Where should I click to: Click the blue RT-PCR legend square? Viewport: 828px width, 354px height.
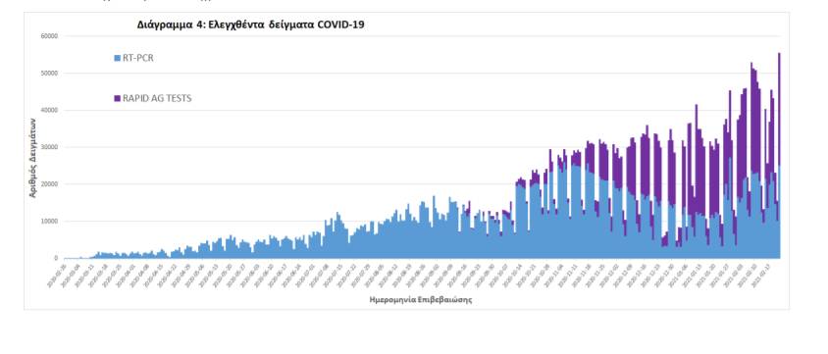pyautogui.click(x=117, y=58)
